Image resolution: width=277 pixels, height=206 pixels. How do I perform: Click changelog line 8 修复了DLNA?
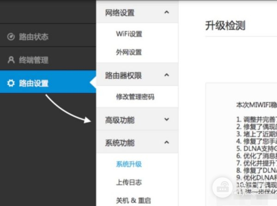257,170
